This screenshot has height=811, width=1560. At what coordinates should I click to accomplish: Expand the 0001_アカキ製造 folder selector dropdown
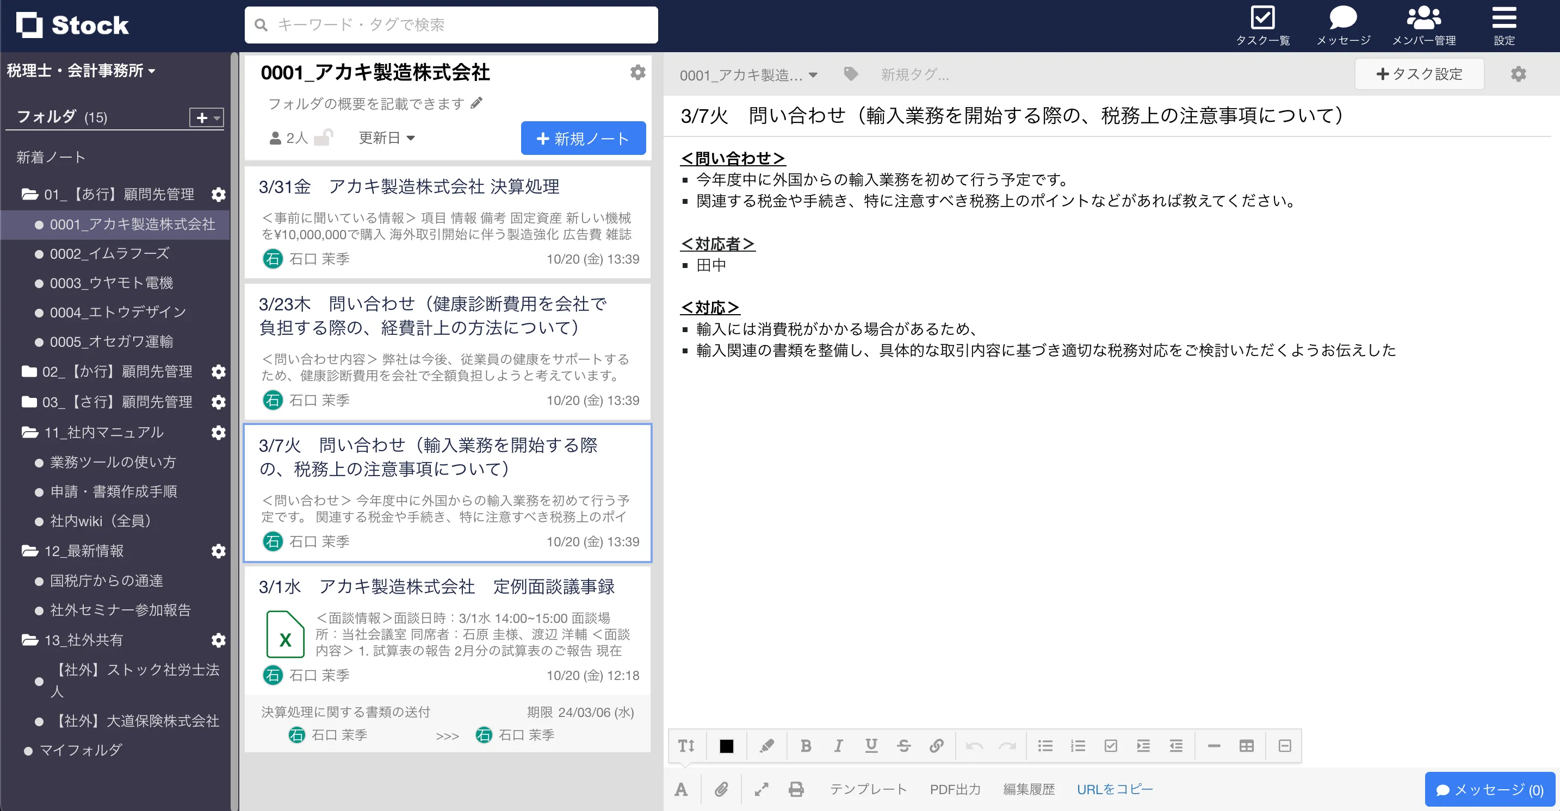(x=814, y=75)
